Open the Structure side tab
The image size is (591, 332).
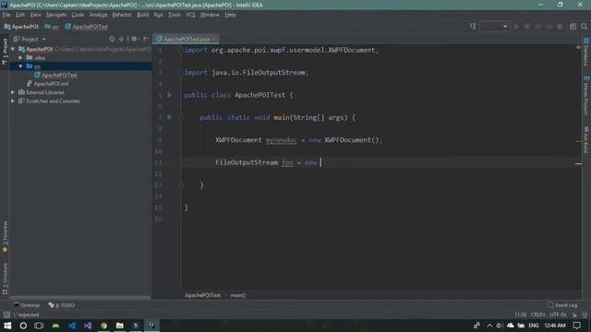click(5, 279)
